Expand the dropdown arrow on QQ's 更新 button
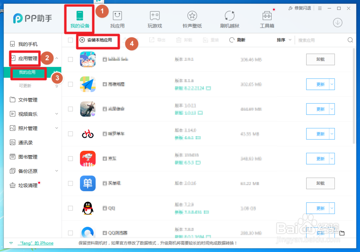 click(332, 208)
